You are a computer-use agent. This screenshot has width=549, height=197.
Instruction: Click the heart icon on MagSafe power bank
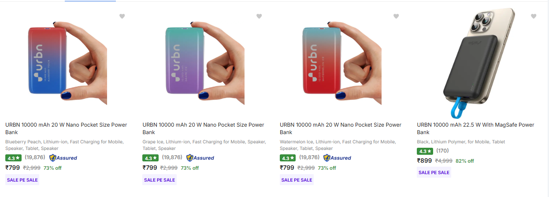click(x=534, y=16)
